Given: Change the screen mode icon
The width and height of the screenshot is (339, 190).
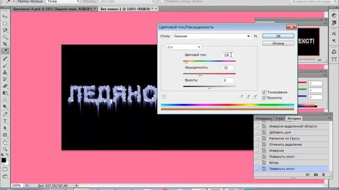Looking at the screenshot, I should 5,177.
